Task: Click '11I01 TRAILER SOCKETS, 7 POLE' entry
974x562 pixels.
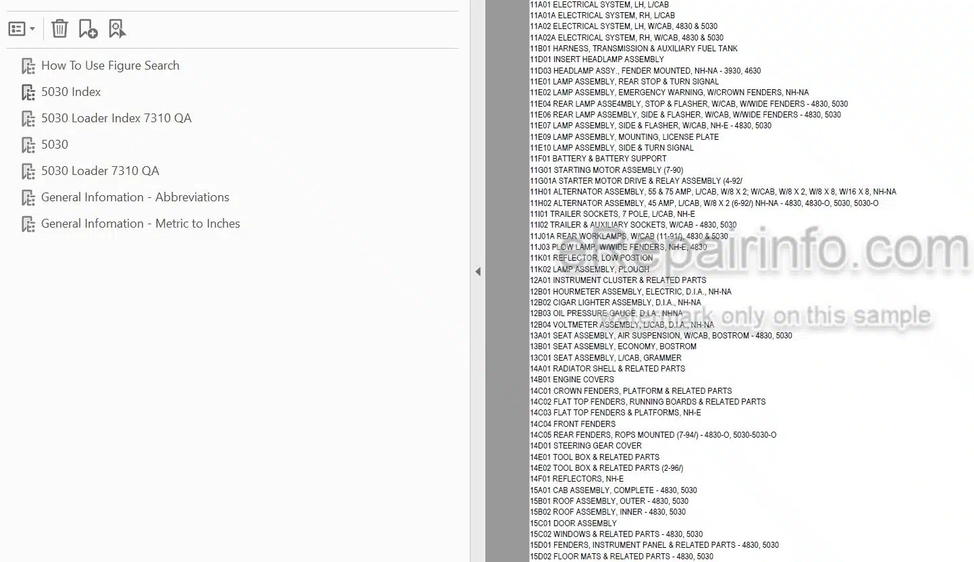Action: 613,214
